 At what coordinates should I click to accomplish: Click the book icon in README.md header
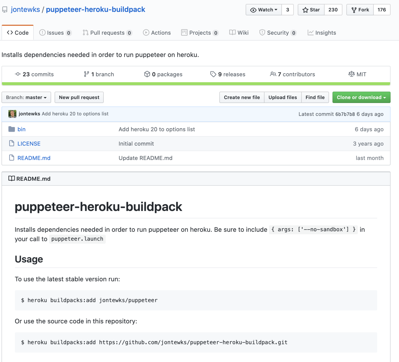point(12,179)
